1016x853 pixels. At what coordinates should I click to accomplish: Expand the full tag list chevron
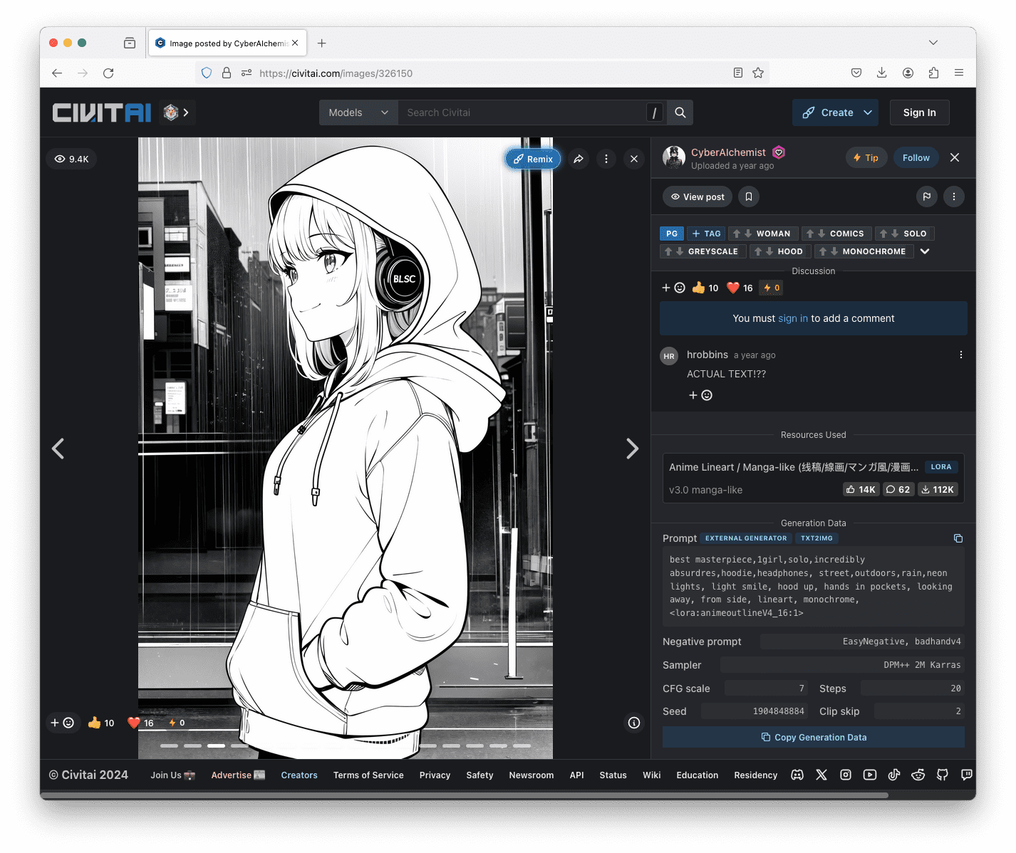coord(925,251)
